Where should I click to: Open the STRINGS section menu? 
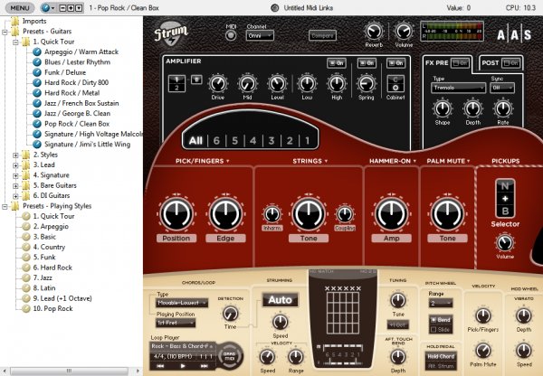pos(310,161)
